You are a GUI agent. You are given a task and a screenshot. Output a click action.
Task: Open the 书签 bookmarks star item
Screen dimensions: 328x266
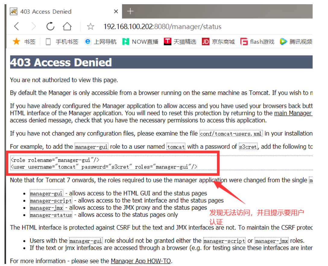24,42
